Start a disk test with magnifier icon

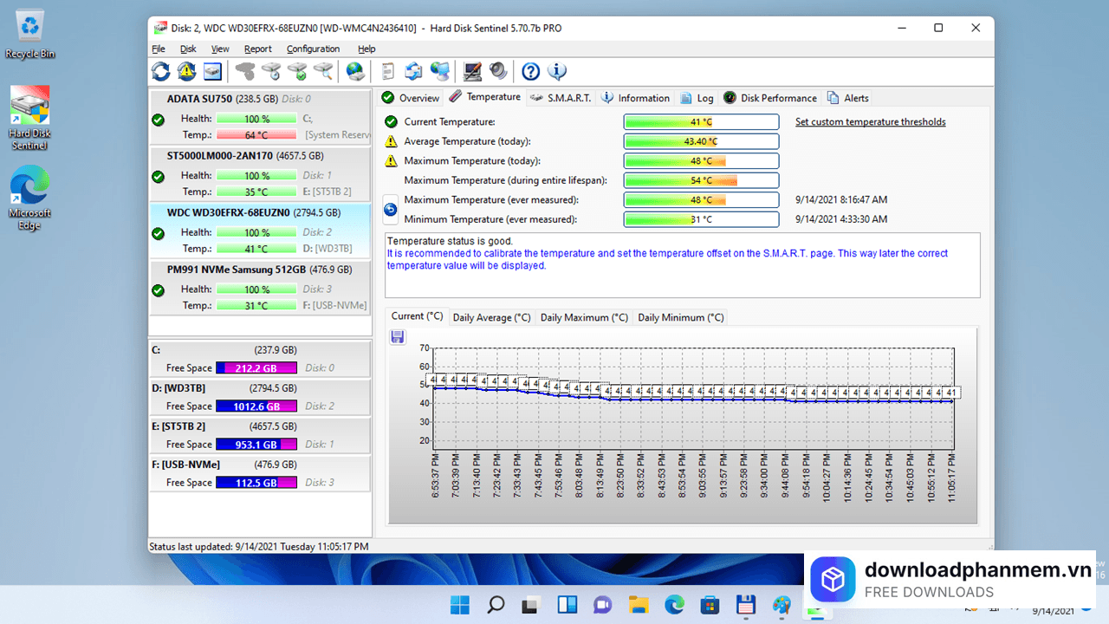325,71
